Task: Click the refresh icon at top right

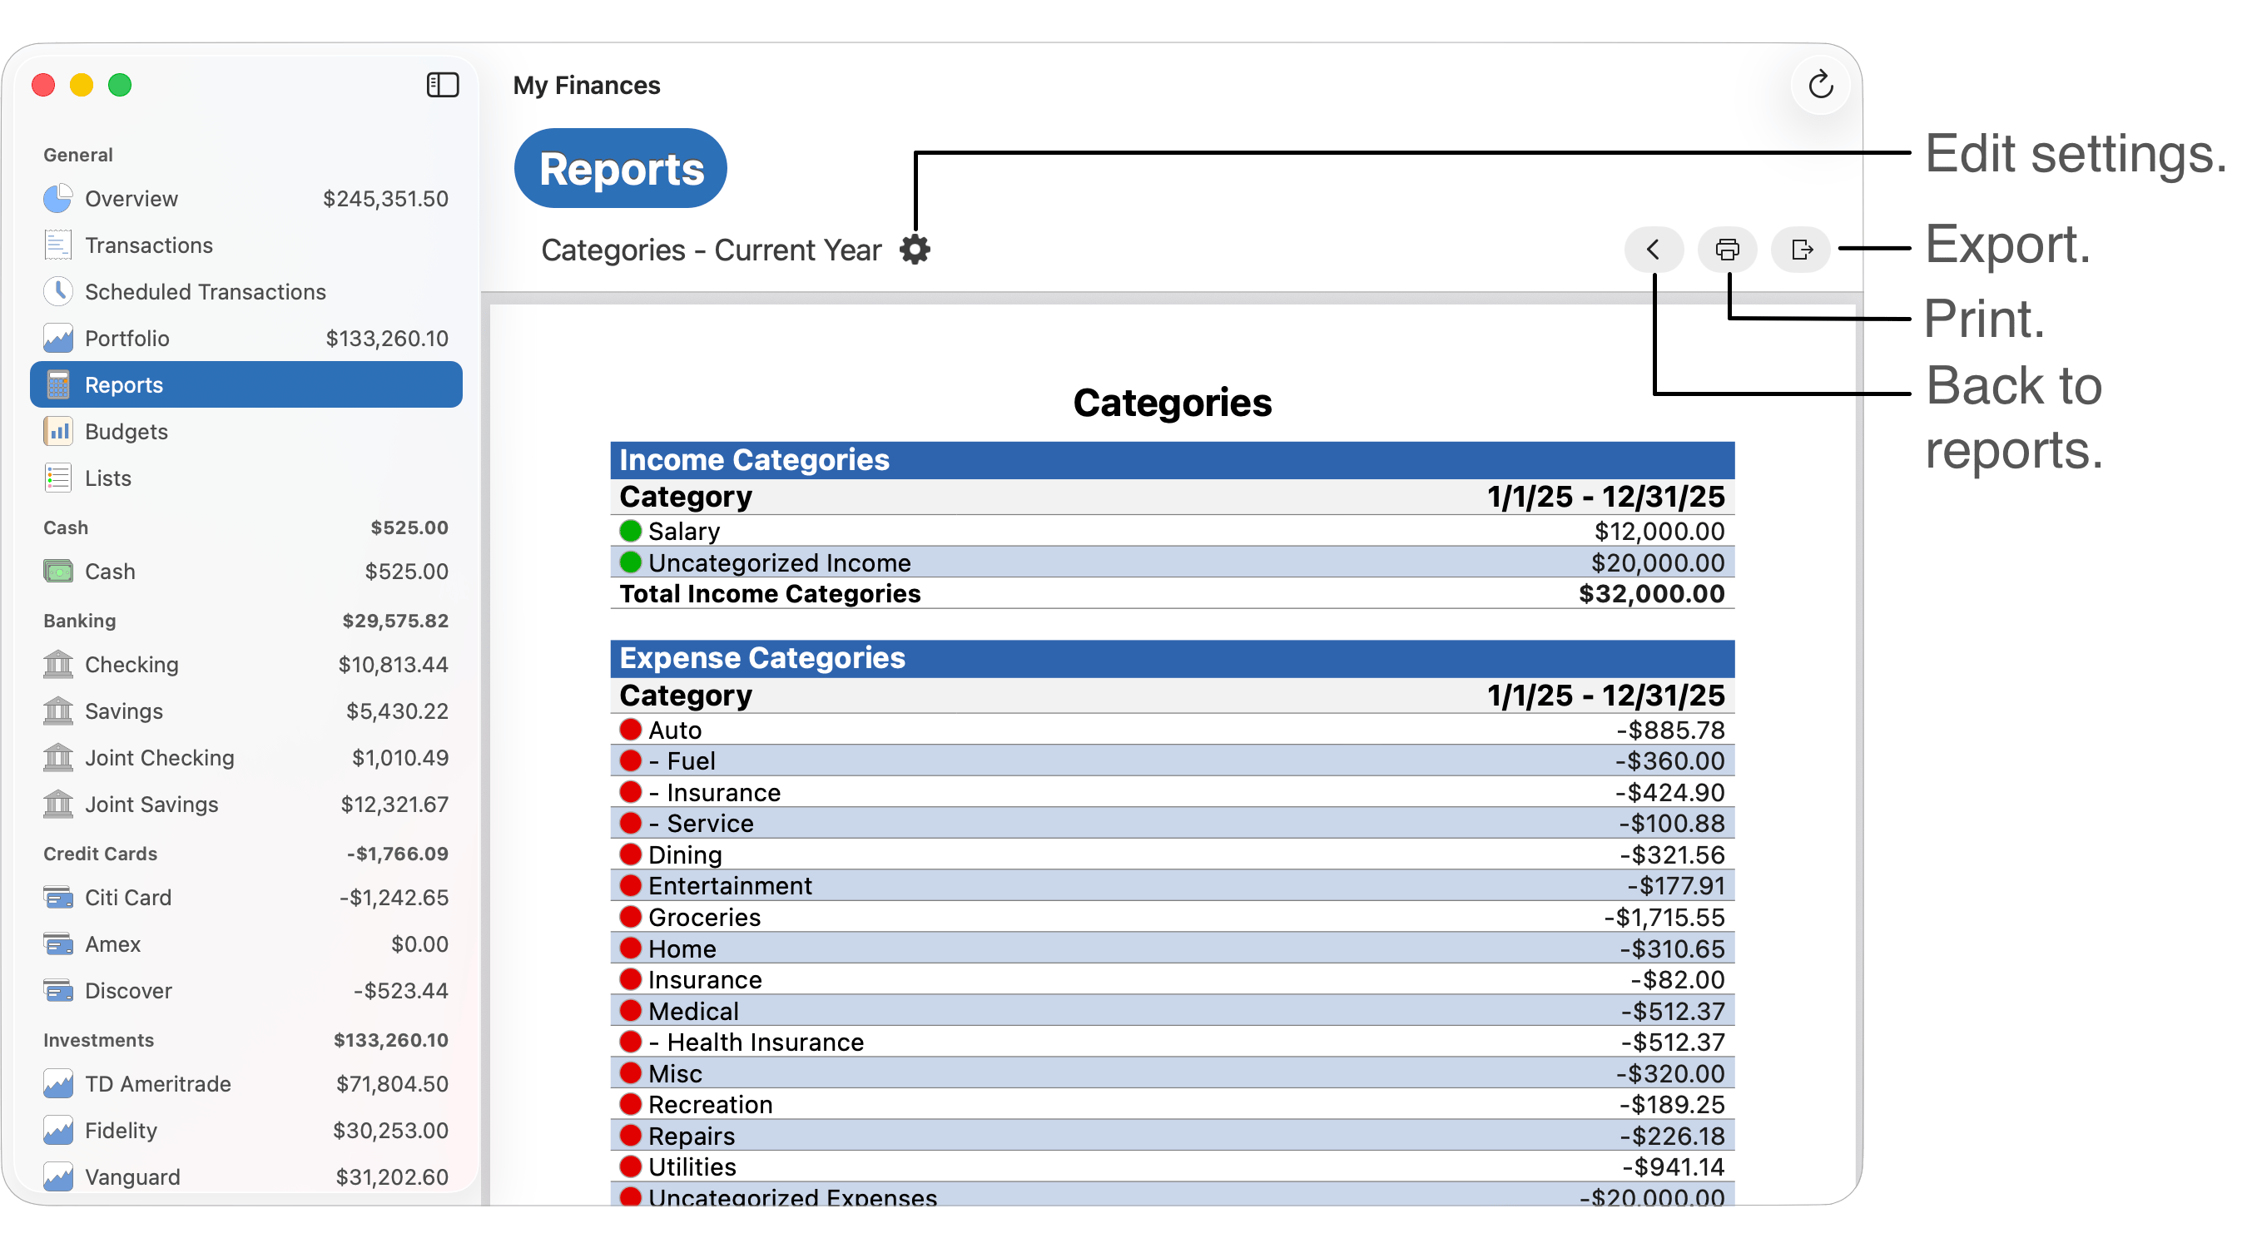Action: (x=1819, y=85)
